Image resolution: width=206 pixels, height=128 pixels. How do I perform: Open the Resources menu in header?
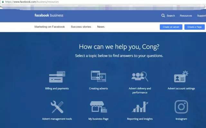click(186, 16)
